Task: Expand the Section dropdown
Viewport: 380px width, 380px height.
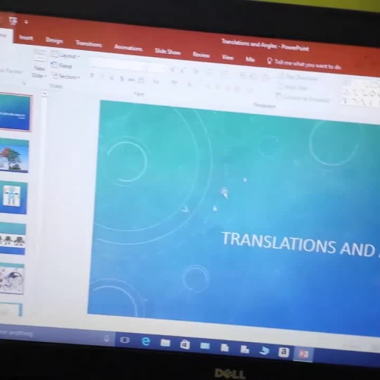Action: click(66, 76)
